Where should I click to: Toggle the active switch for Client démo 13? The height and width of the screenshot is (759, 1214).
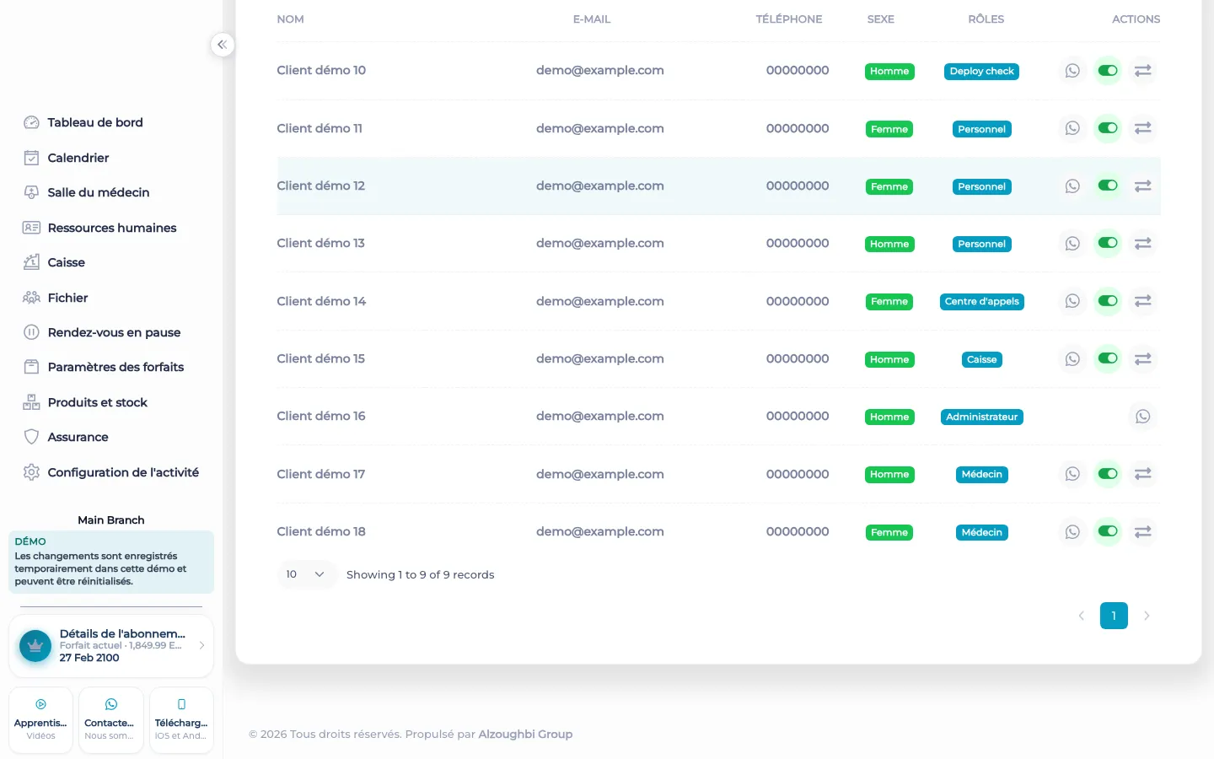pos(1108,243)
